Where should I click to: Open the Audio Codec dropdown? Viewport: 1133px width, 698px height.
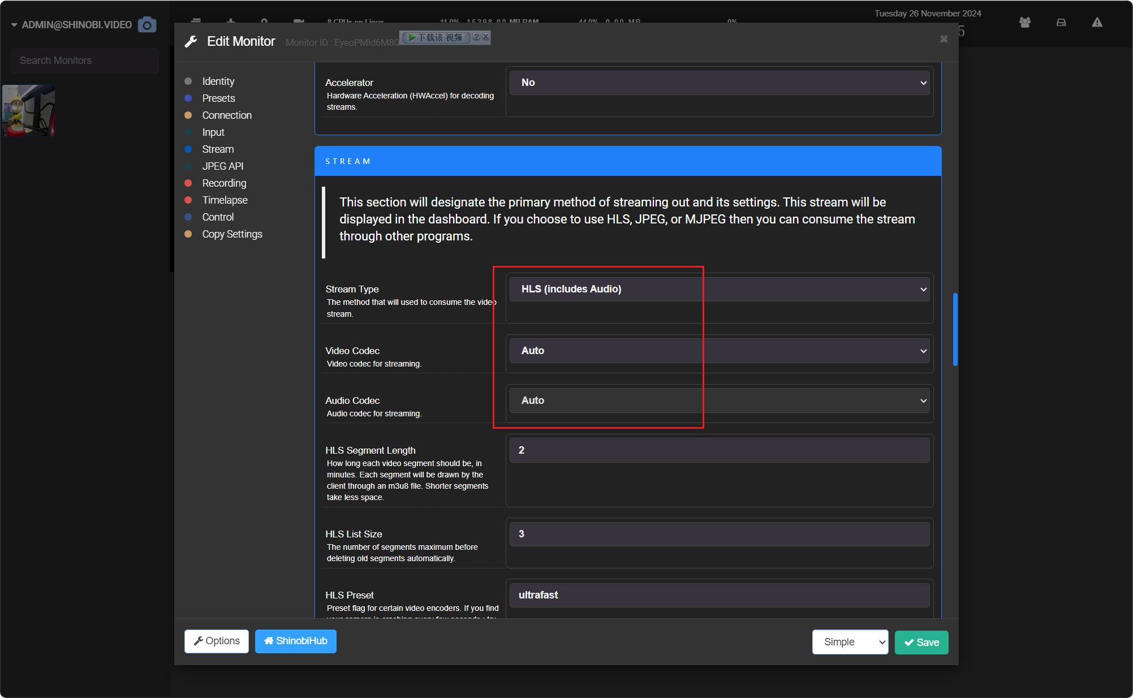[x=719, y=400]
